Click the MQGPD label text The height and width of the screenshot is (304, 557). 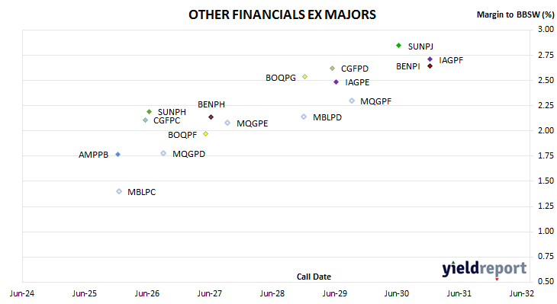tap(188, 154)
